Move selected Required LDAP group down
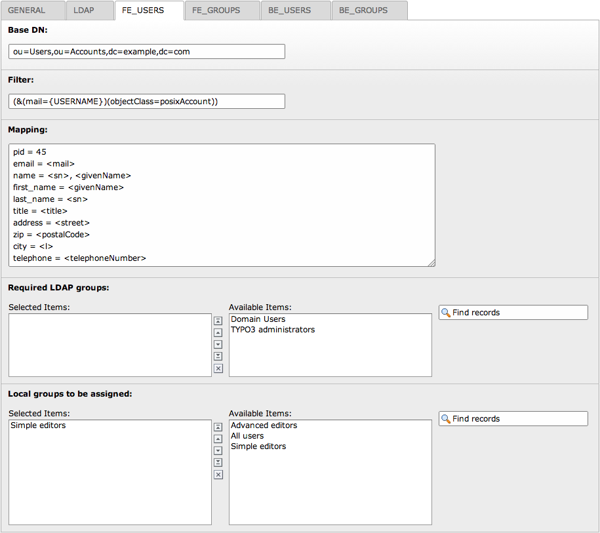Screen dimensions: 600x533 click(218, 344)
